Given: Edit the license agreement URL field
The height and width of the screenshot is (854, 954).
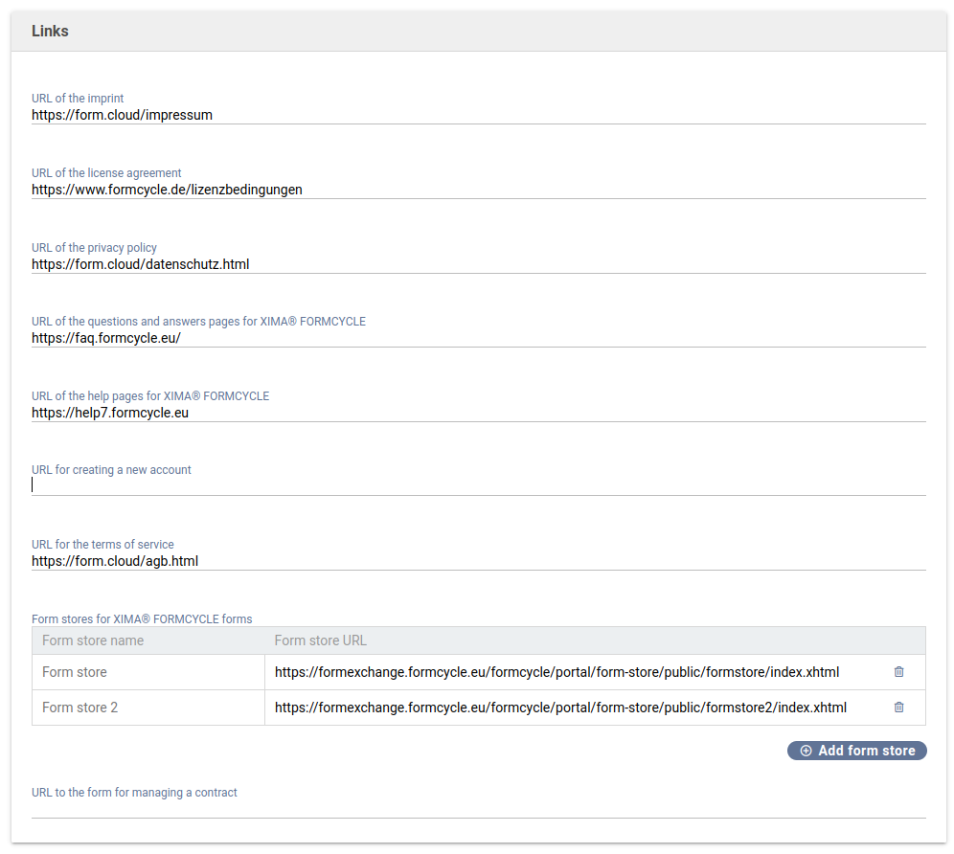Looking at the screenshot, I should tap(477, 190).
